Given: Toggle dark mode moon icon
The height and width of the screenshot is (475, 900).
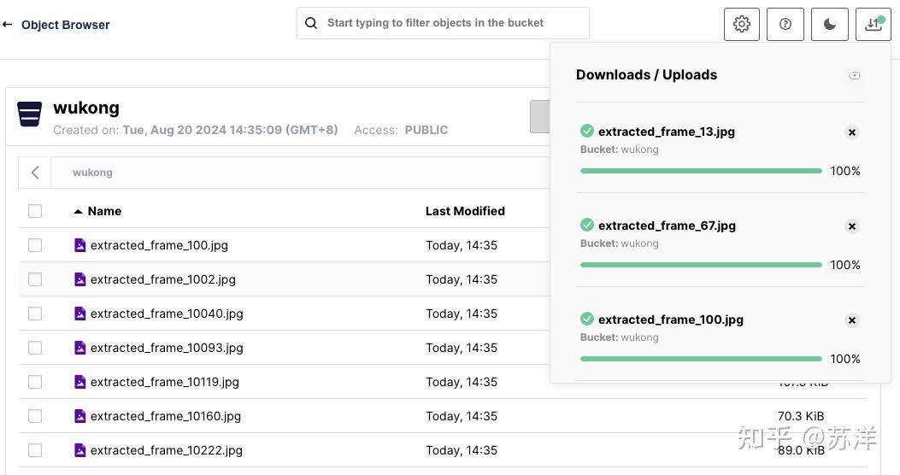Looking at the screenshot, I should click(x=829, y=24).
